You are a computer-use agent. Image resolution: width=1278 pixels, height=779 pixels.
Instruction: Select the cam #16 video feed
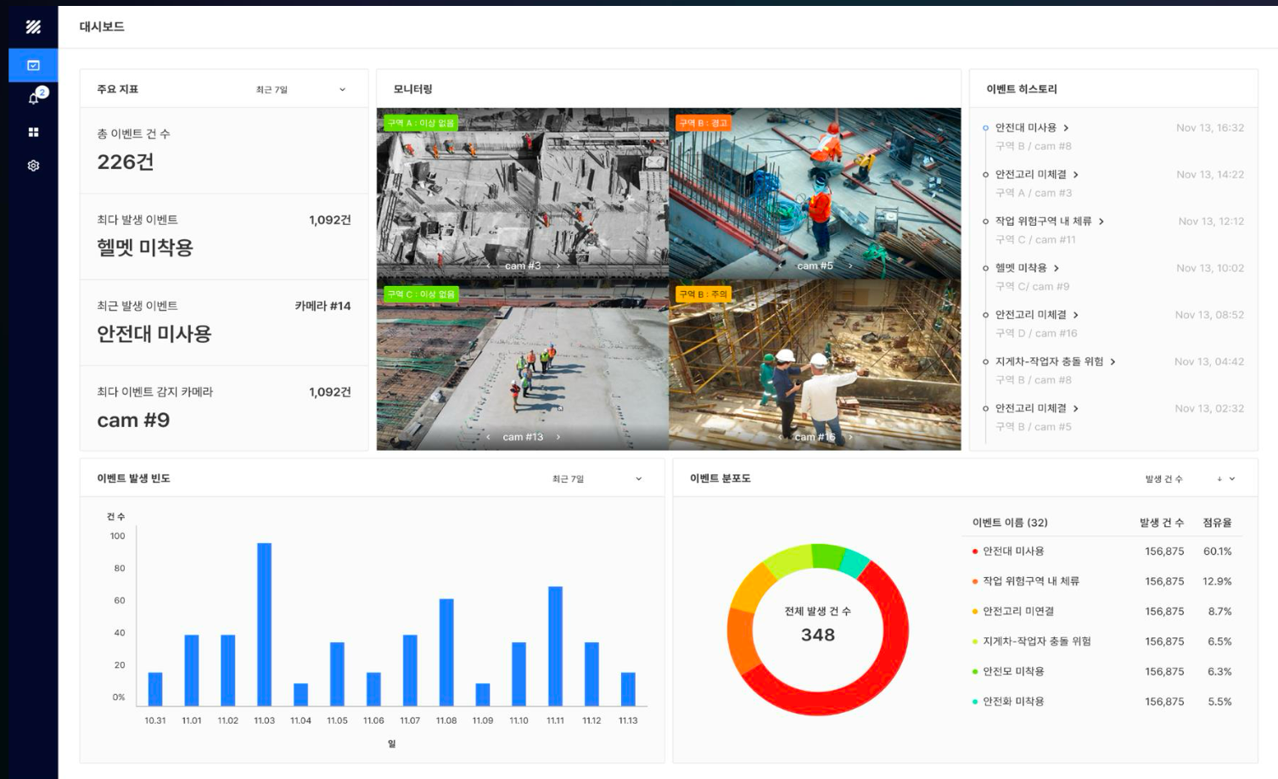[815, 365]
